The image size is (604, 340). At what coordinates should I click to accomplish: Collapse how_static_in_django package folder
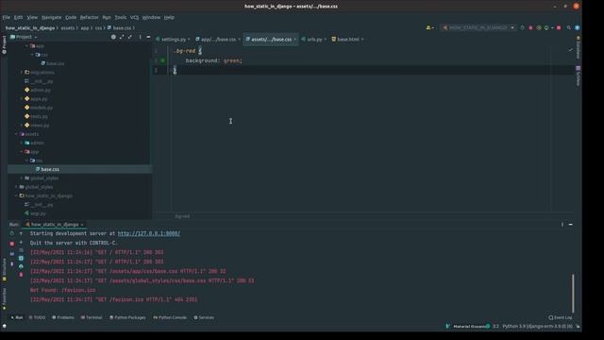(16, 195)
